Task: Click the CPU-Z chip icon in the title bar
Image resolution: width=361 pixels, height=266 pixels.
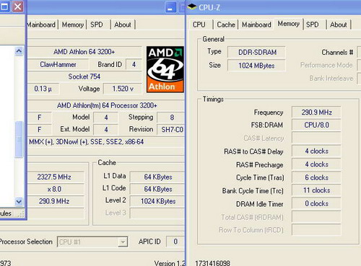Action: 192,6
